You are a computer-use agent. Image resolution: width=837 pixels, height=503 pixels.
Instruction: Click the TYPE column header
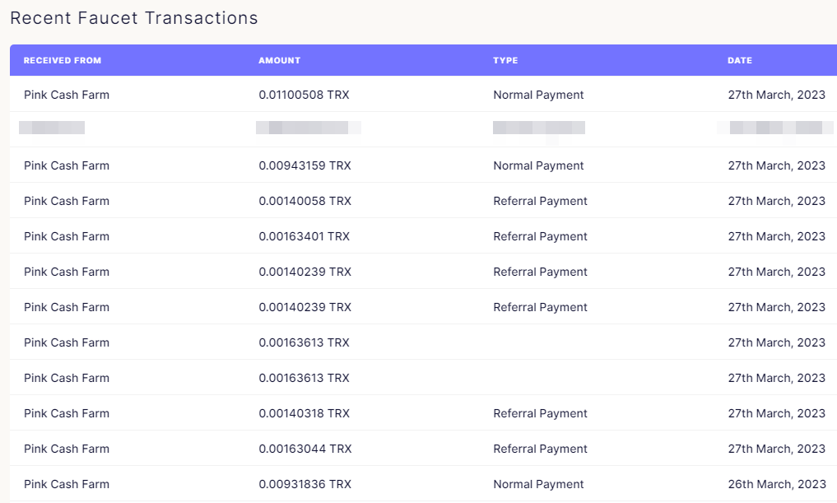[x=505, y=60]
